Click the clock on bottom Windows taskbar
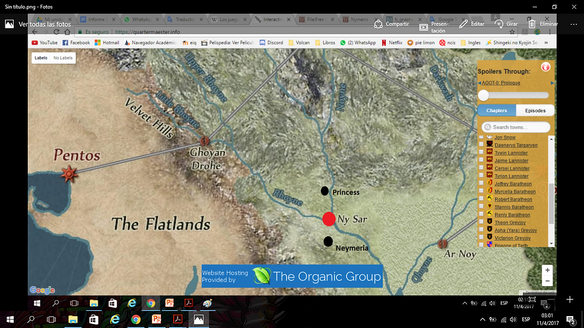 (x=548, y=320)
